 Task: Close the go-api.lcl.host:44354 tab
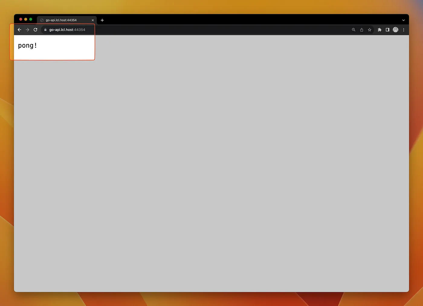point(93,20)
